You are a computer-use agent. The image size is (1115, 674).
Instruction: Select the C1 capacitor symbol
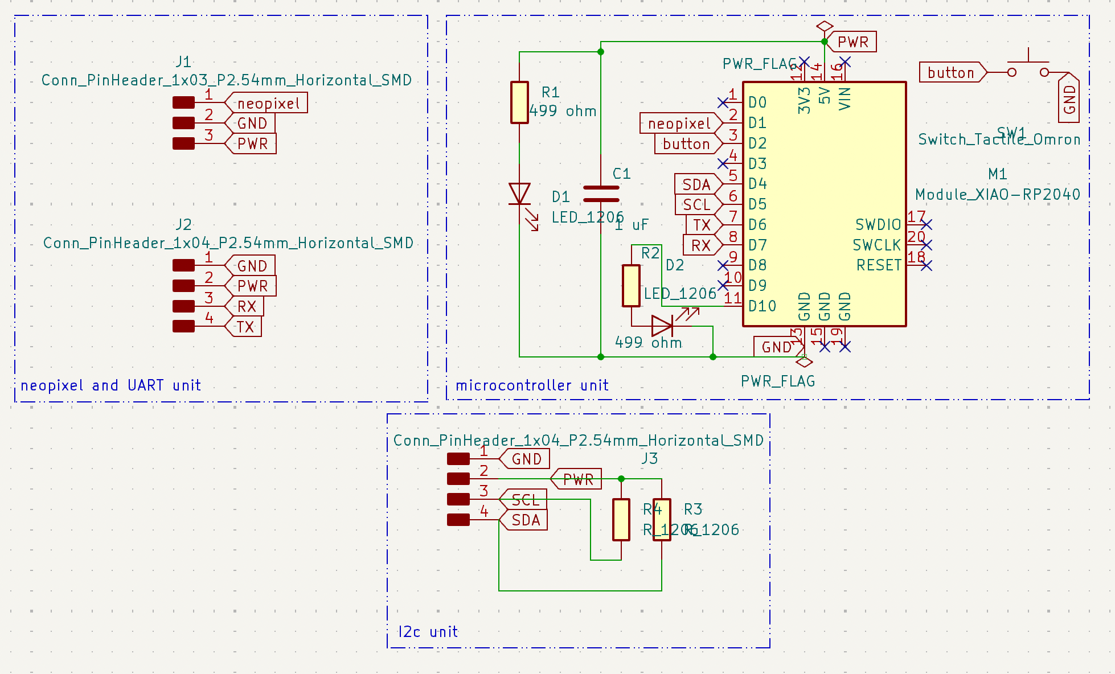click(x=601, y=194)
